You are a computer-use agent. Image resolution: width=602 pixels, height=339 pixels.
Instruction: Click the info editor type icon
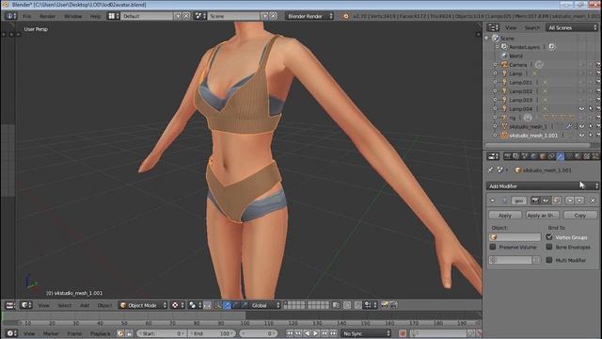tap(10, 16)
